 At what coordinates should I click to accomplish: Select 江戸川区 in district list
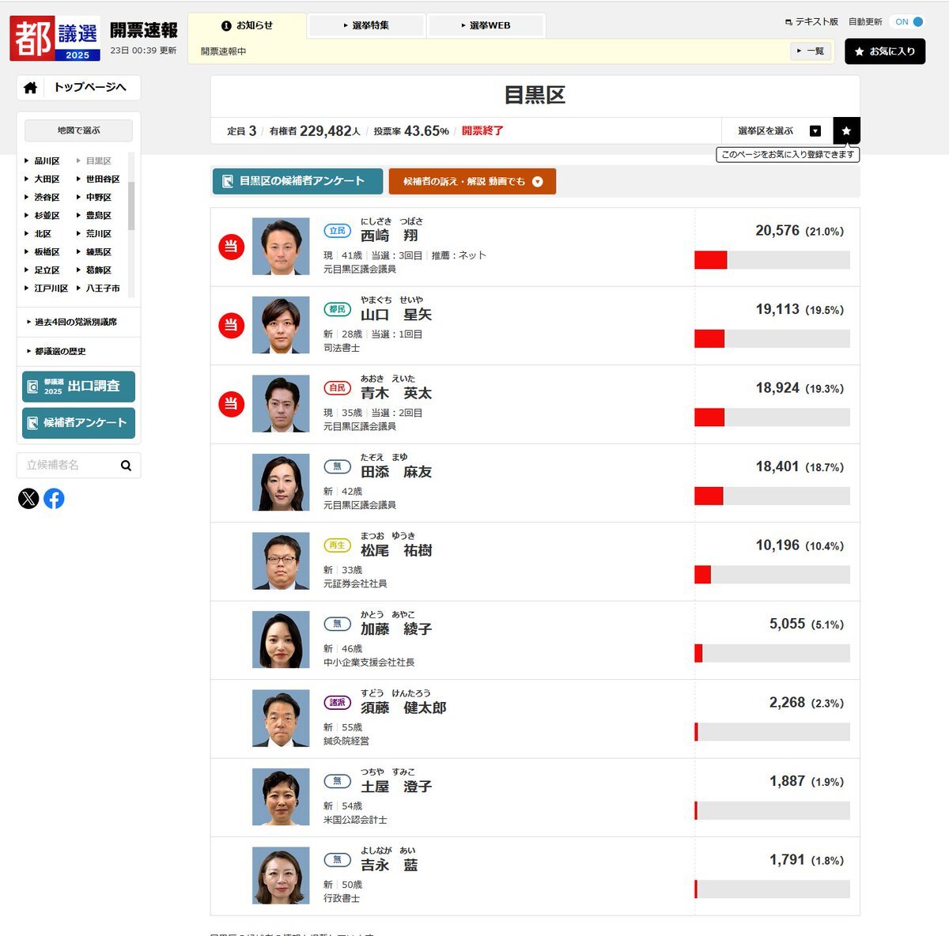click(x=51, y=288)
